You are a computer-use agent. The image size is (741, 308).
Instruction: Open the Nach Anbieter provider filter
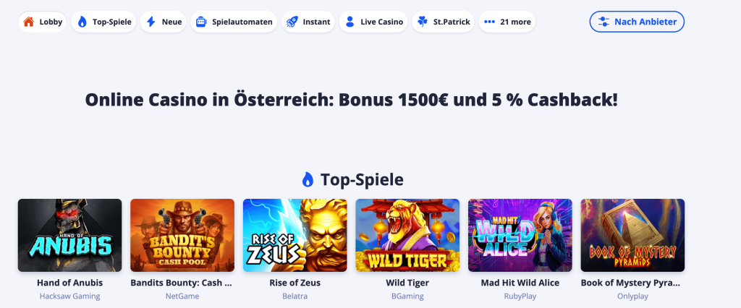637,22
